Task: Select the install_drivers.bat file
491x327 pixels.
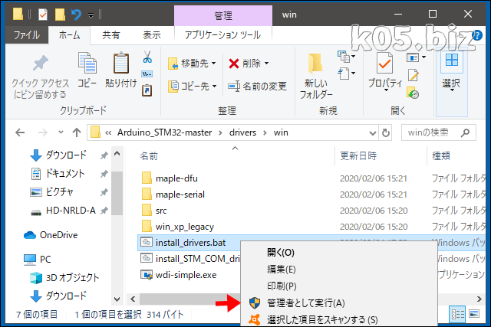Action: [190, 243]
